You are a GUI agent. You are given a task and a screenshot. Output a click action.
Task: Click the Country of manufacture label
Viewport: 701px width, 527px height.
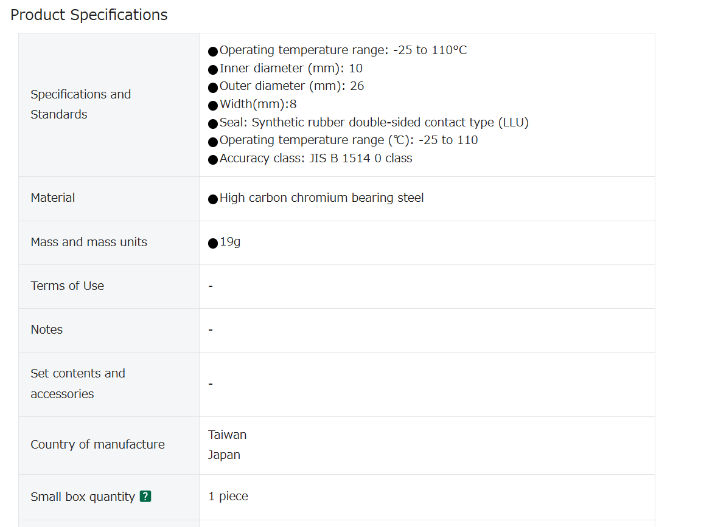97,444
